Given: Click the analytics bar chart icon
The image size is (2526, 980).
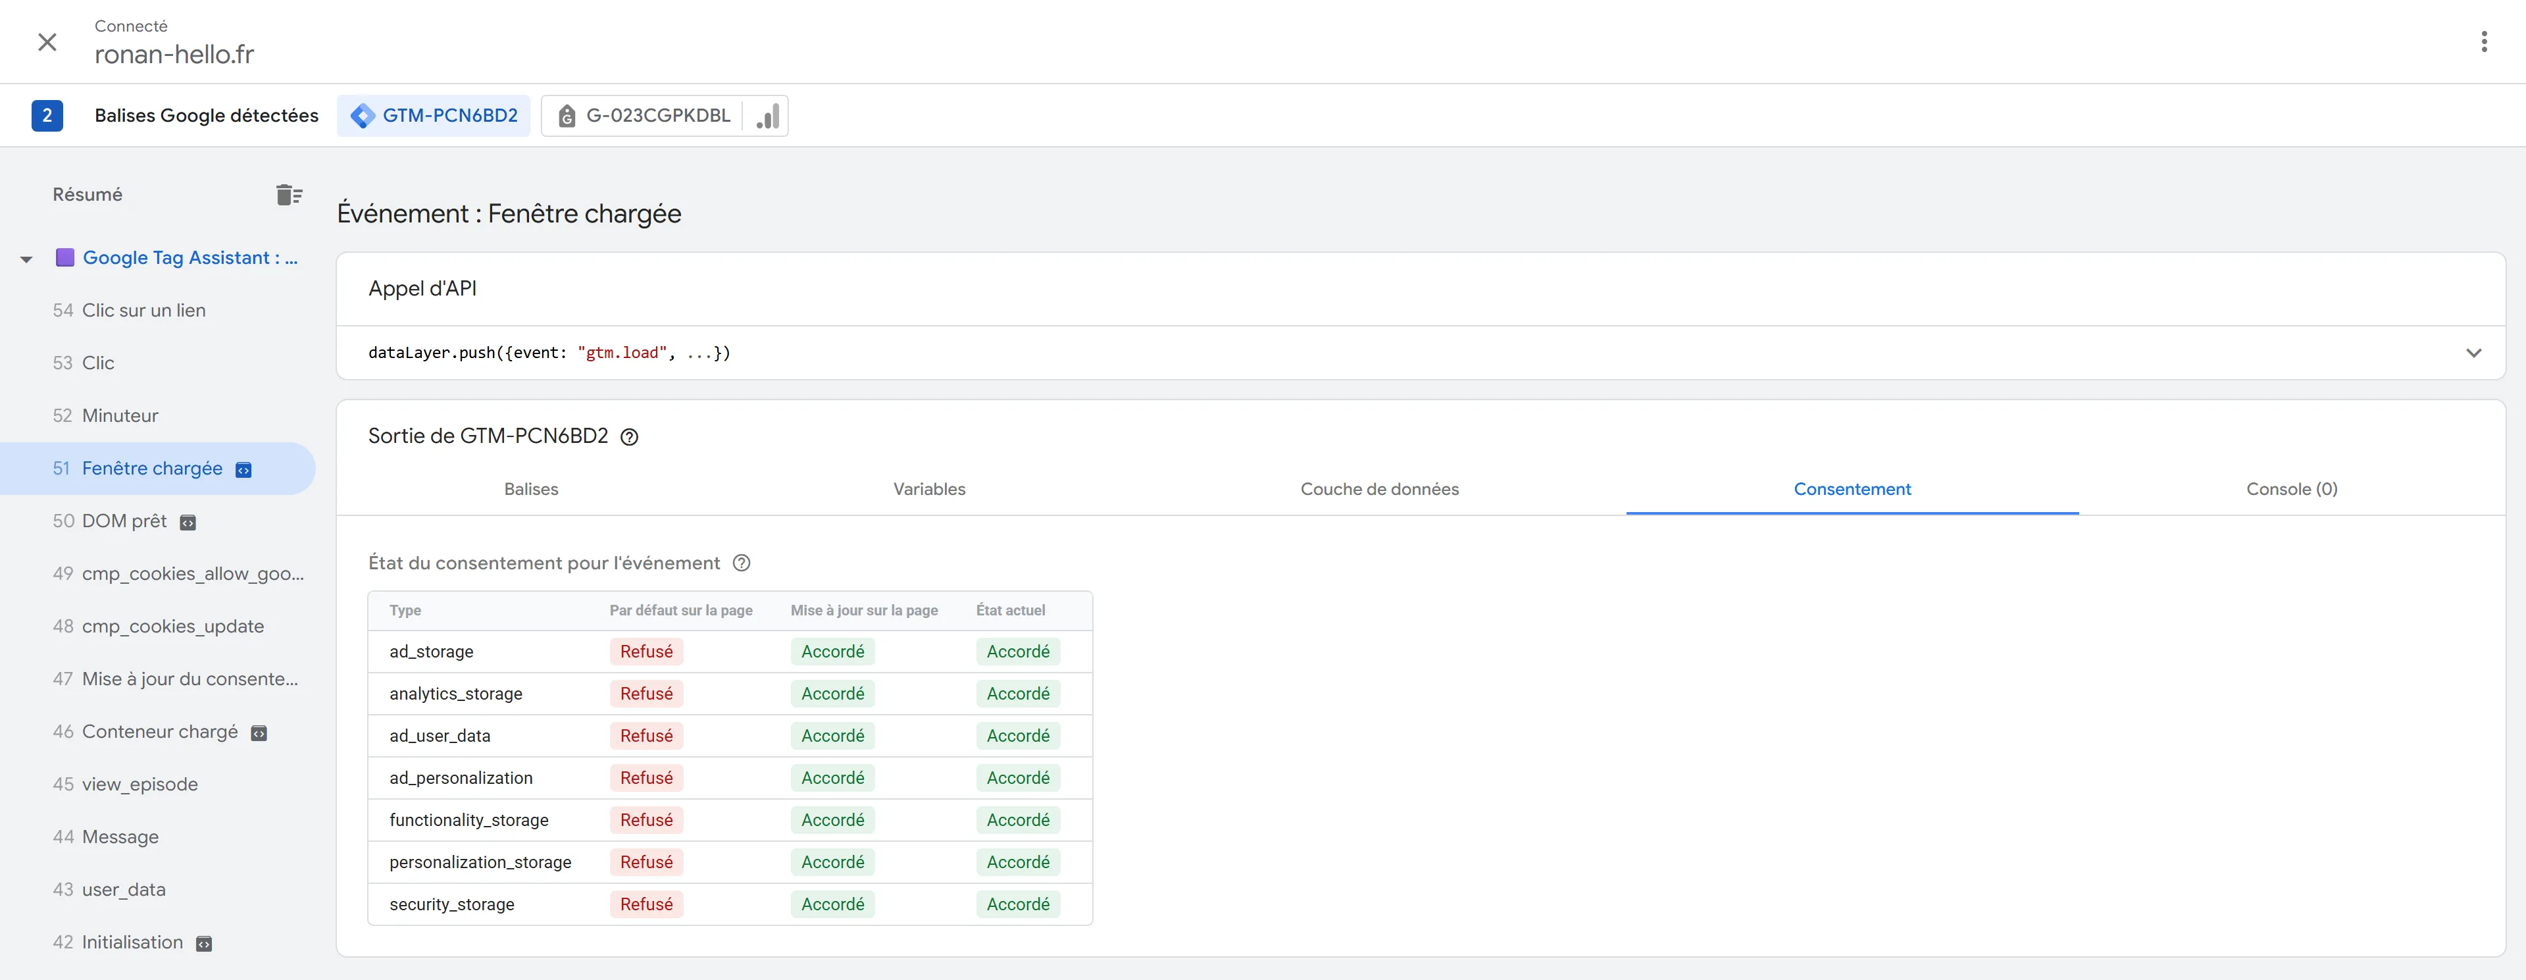Looking at the screenshot, I should pyautogui.click(x=768, y=116).
